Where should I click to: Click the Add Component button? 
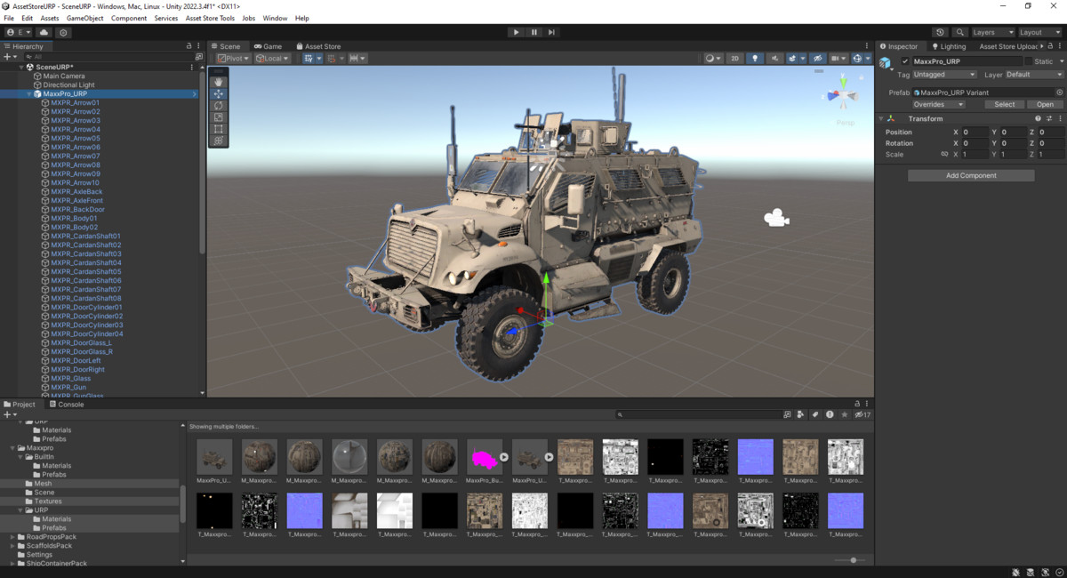point(971,175)
